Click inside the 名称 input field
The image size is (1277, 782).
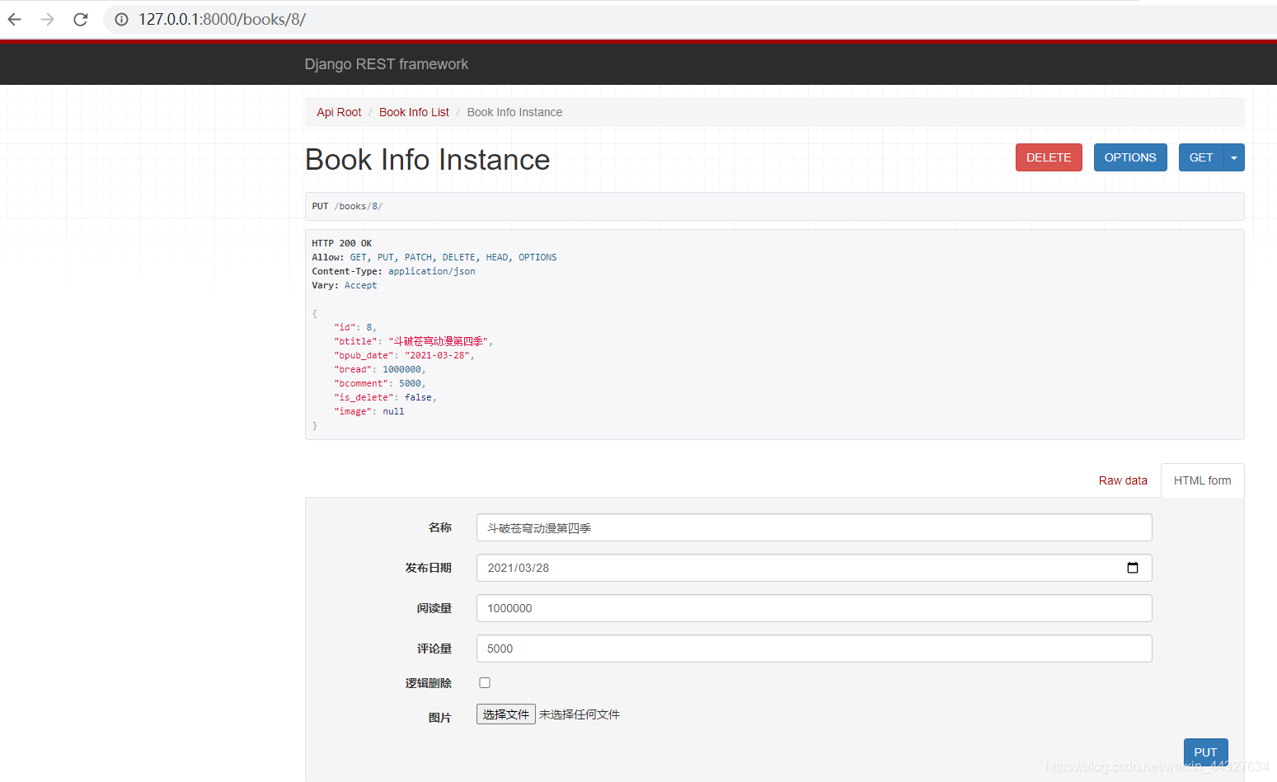click(x=814, y=527)
